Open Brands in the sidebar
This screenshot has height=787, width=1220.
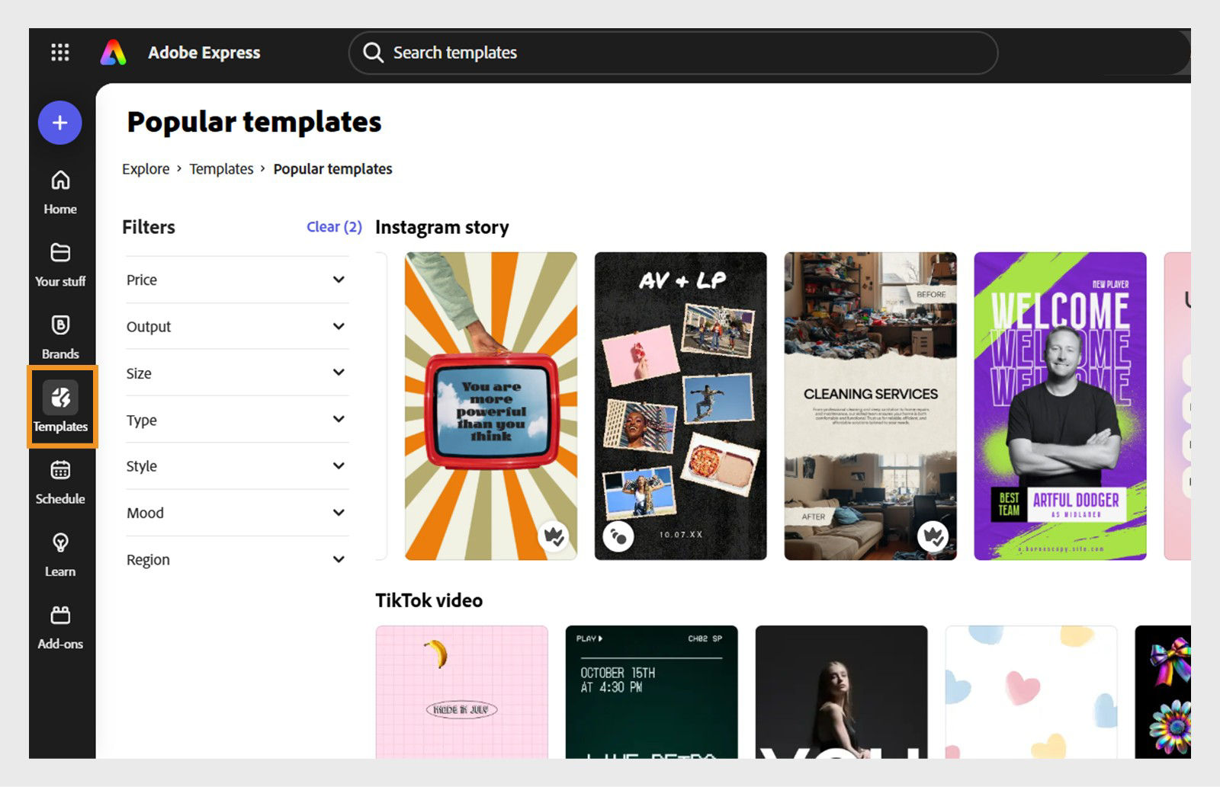tap(60, 337)
